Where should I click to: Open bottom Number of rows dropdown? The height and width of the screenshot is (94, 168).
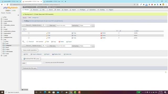(x=44, y=46)
